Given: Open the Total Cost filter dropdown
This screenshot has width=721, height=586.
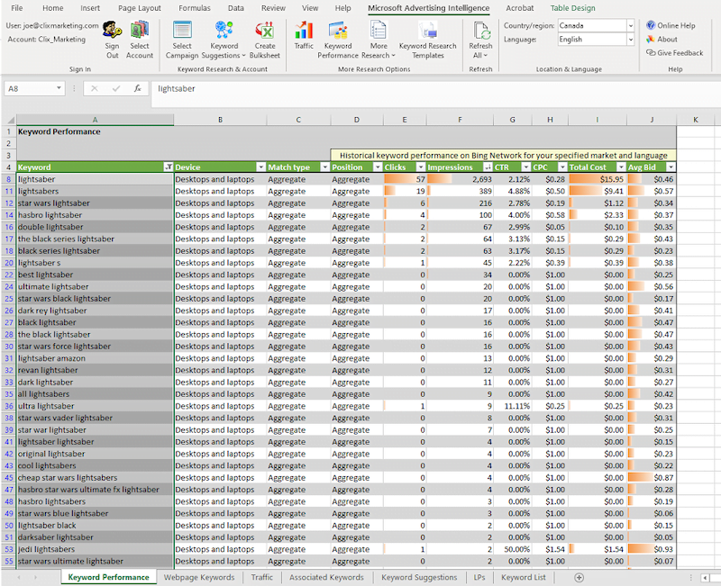Looking at the screenshot, I should 621,167.
